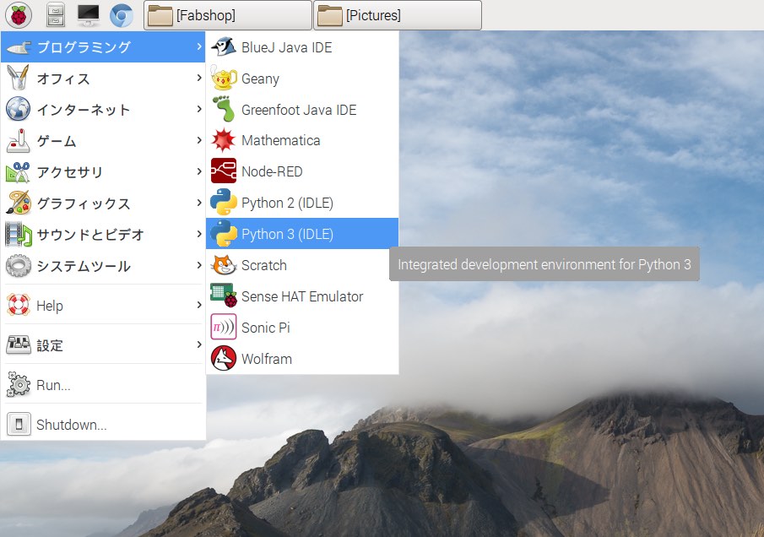764x537 pixels.
Task: Launch Python 3 (IDLE) highlighted entry
Action: point(302,234)
